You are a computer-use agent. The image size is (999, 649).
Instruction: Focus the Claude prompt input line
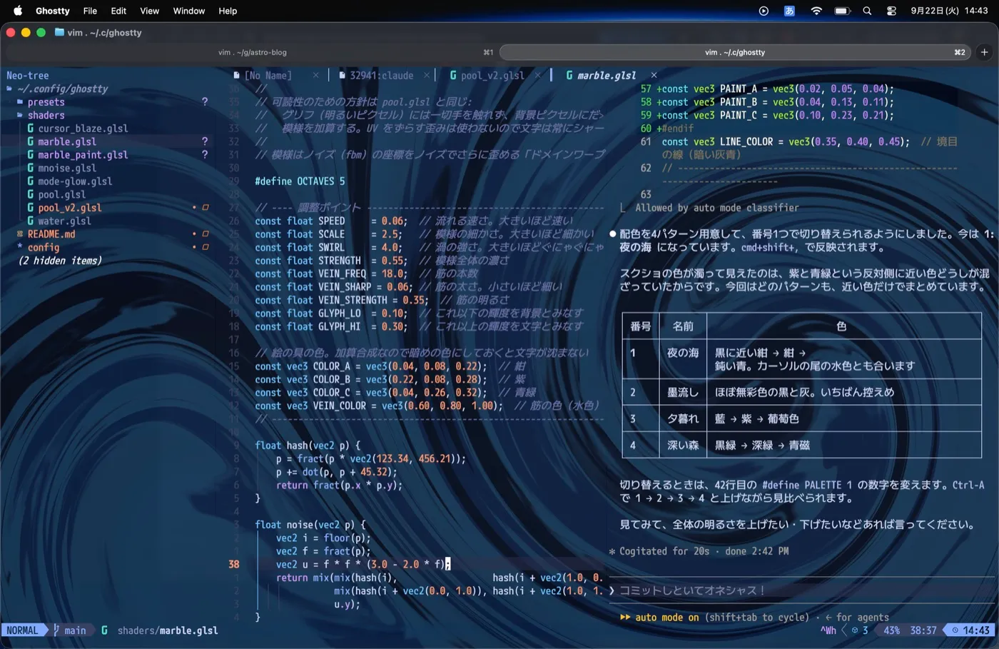(801, 590)
